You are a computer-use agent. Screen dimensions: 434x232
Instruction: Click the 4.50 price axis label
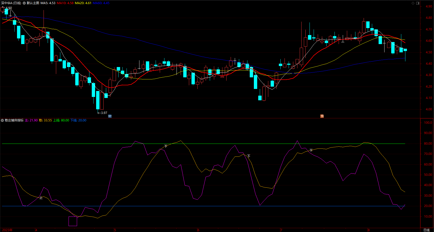pos(429,52)
